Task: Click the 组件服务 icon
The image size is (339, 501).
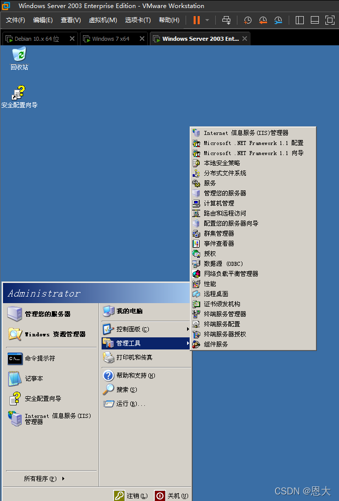Action: click(196, 344)
